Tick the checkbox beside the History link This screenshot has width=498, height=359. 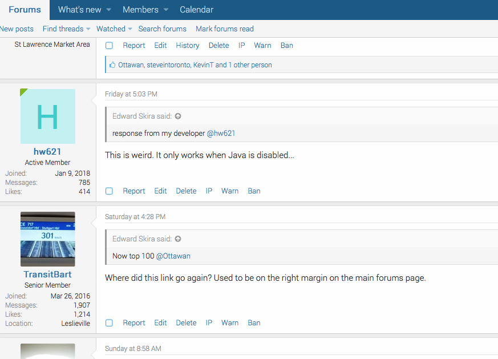pyautogui.click(x=109, y=46)
